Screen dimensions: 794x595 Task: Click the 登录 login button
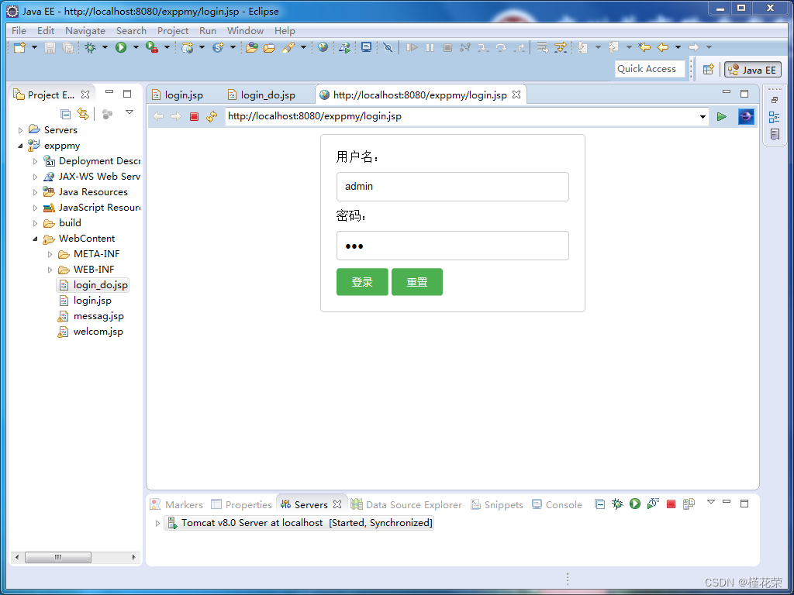point(361,281)
